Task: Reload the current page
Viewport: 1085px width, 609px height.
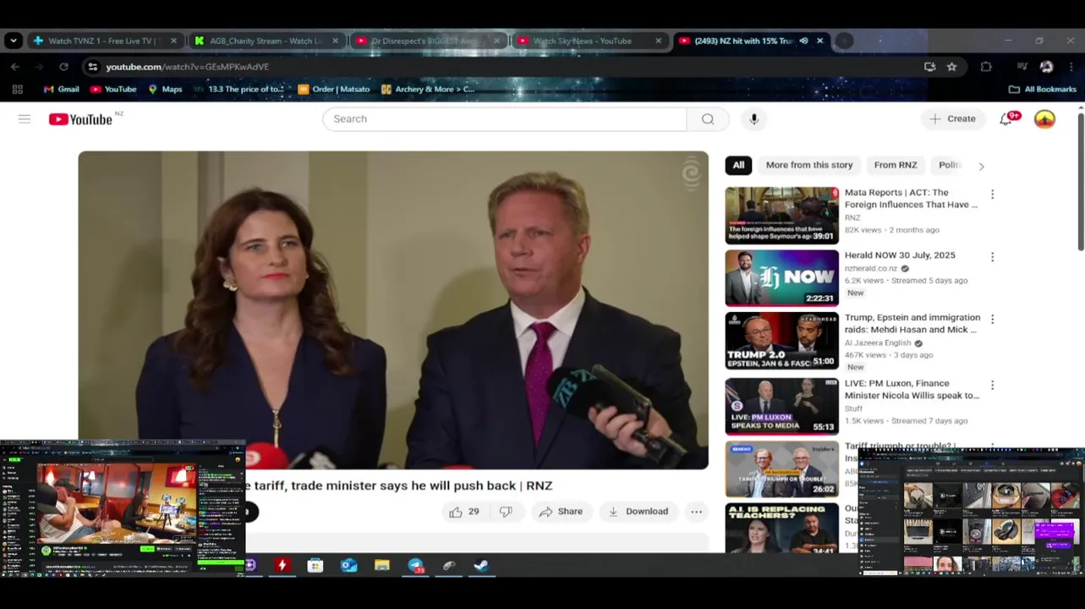Action: coord(63,67)
